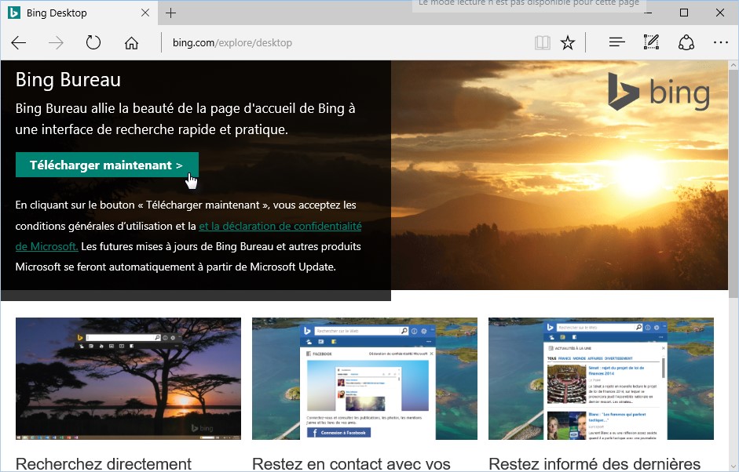The image size is (739, 472).
Task: Click the Share icon in toolbar
Action: pos(686,43)
